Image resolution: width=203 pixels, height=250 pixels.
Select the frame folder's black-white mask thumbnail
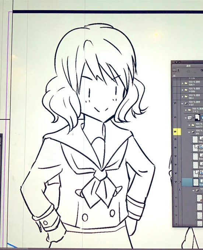coord(197,118)
